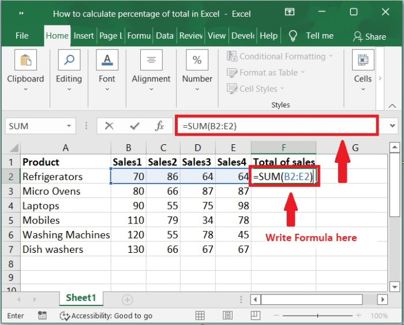Switch to the Insert tab

tap(84, 36)
